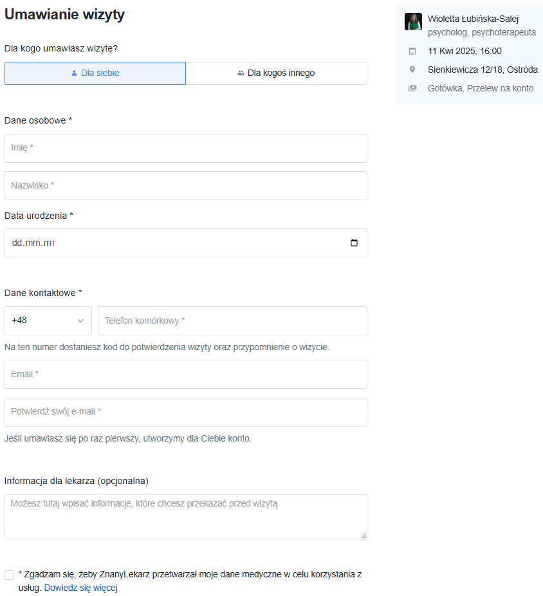The width and height of the screenshot is (543, 596).
Task: Click the Telefon komórkowy field
Action: (x=232, y=321)
